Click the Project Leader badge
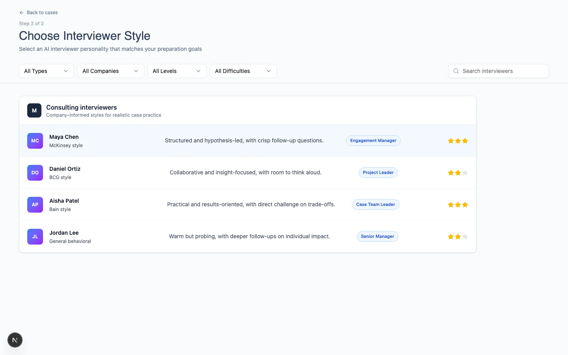 point(378,173)
